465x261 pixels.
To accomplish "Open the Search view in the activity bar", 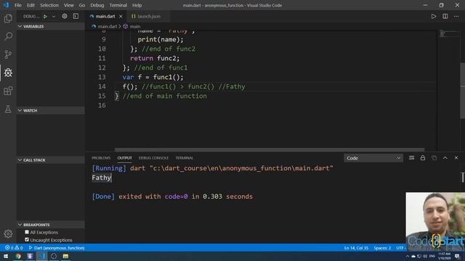I will coord(8,36).
